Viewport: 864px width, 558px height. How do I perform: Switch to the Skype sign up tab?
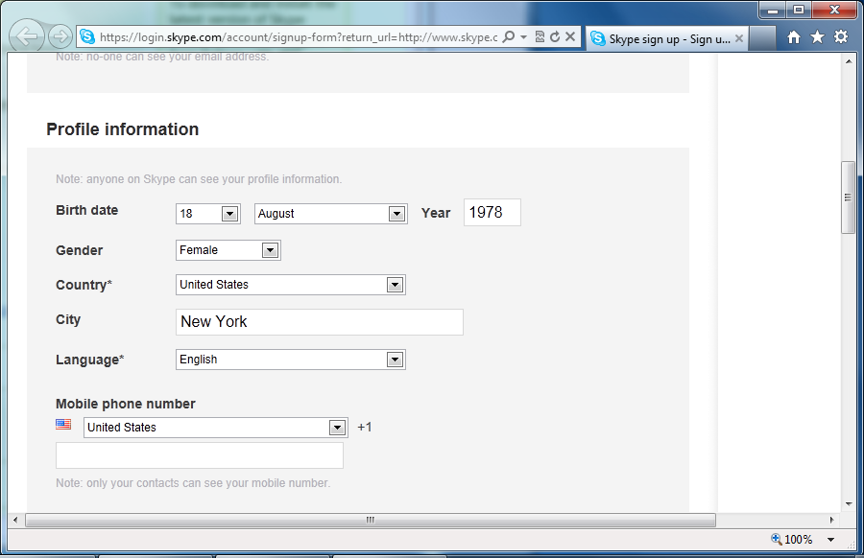click(661, 38)
